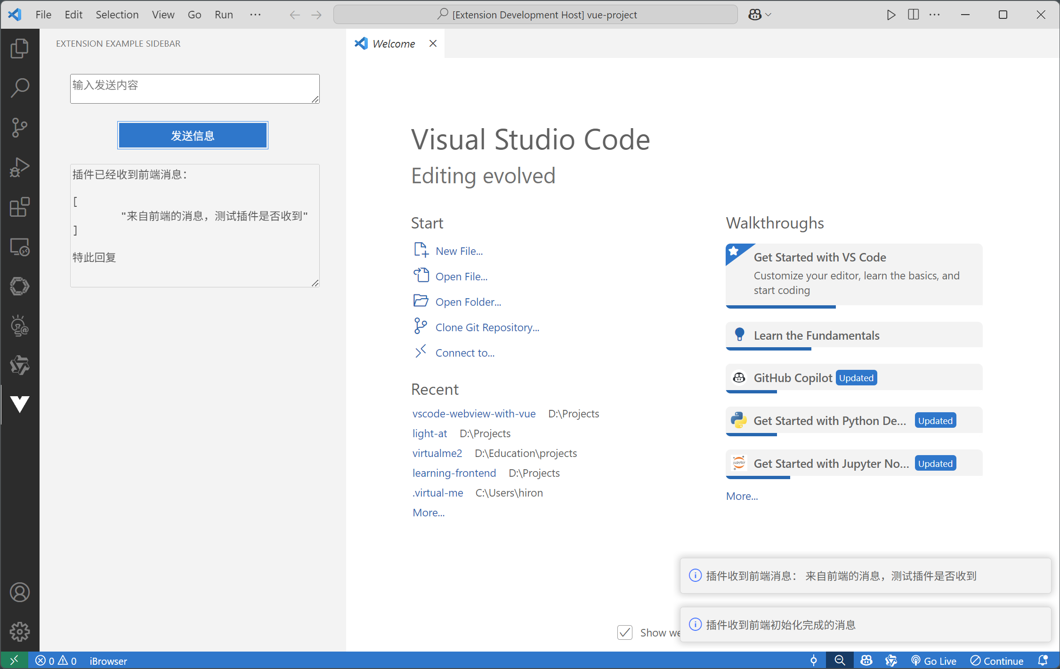Click the blue 发送信息 button
Image resolution: width=1060 pixels, height=669 pixels.
coord(193,136)
